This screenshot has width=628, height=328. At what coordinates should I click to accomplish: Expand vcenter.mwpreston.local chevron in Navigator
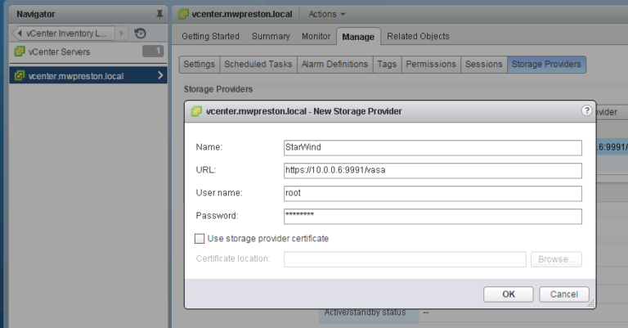[x=160, y=75]
